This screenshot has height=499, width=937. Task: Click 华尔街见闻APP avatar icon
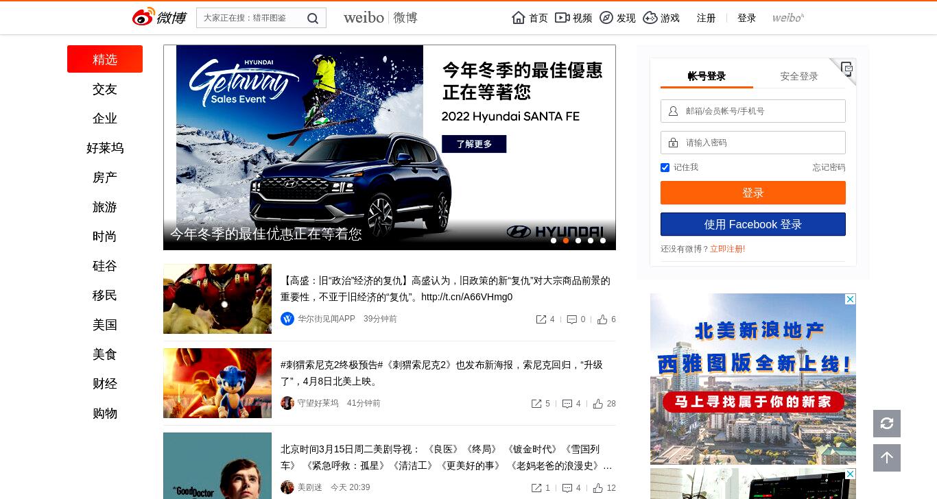(x=287, y=319)
